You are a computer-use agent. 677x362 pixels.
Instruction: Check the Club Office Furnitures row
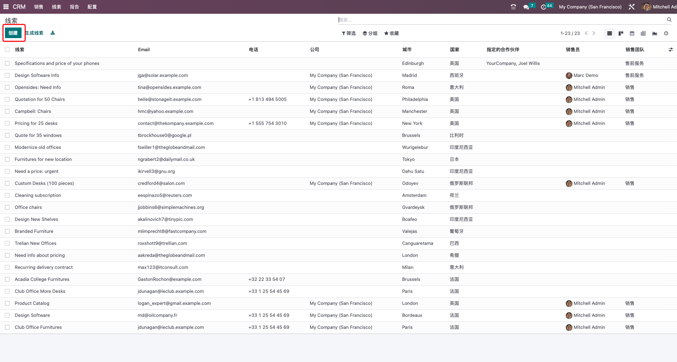(7, 327)
